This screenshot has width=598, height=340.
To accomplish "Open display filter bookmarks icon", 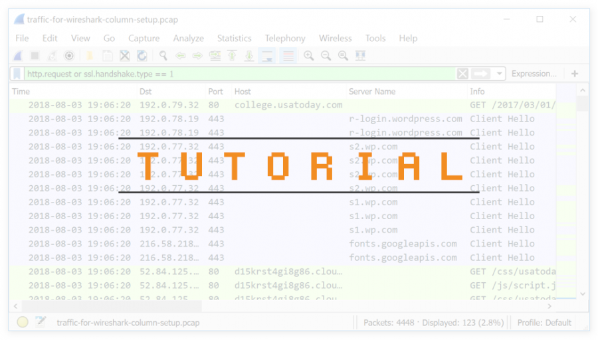I will (x=17, y=74).
